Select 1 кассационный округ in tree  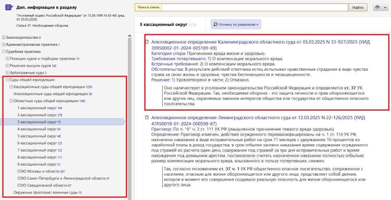point(37,108)
